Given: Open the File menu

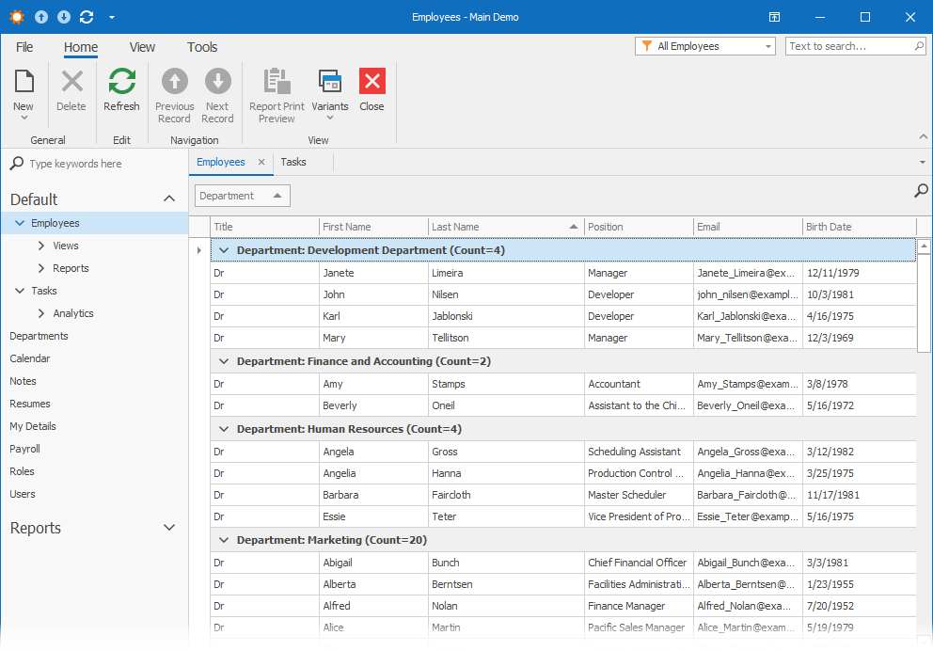Looking at the screenshot, I should 24,47.
